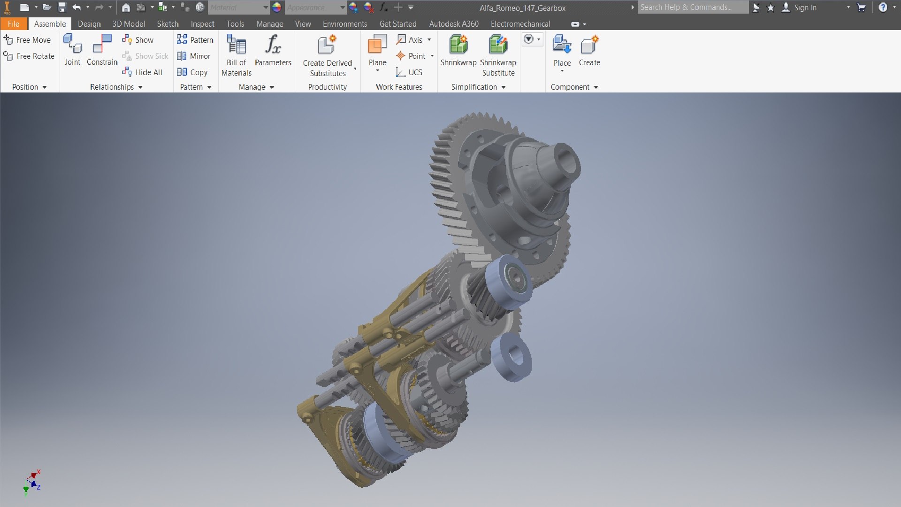Click the Mirror components tool

point(194,56)
